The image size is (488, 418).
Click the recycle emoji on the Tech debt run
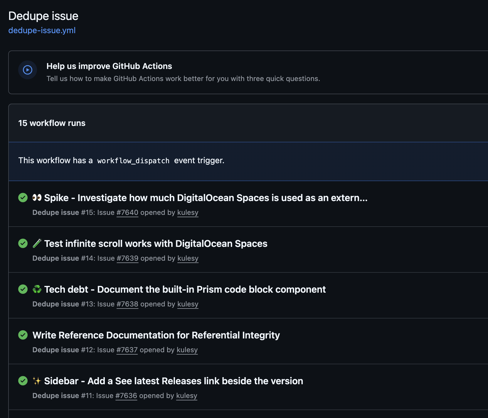[37, 289]
